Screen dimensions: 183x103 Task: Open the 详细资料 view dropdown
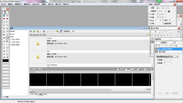tap(67, 31)
